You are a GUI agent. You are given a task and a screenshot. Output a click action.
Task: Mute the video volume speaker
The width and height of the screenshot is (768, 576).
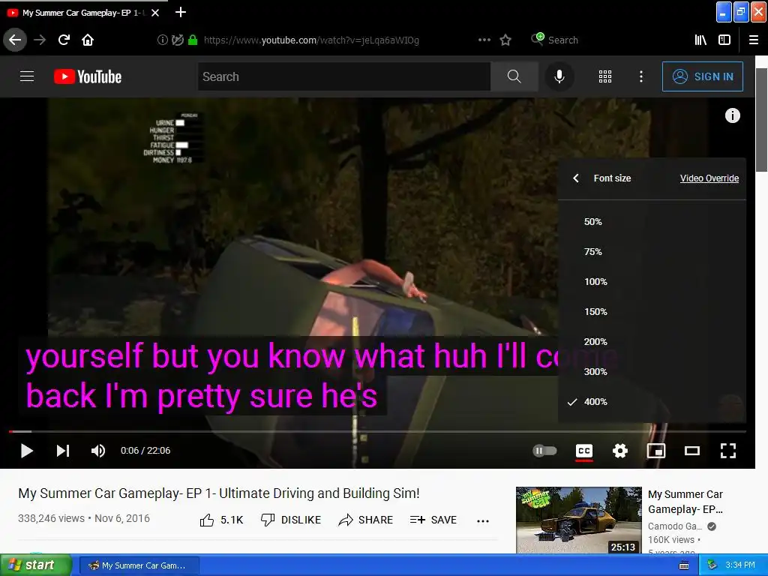tap(98, 451)
